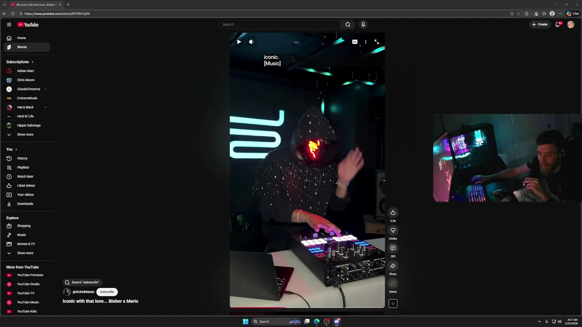
Task: Open the sound used in this Short
Action: click(393, 304)
